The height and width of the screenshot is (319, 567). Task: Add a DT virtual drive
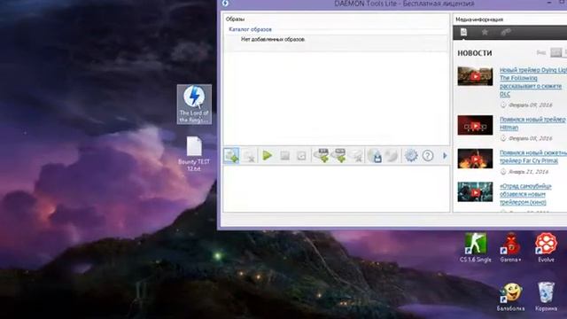point(322,156)
